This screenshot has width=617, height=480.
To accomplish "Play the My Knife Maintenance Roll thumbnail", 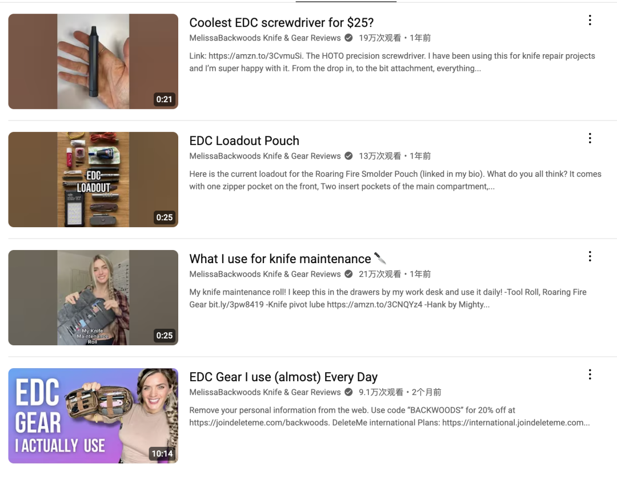I will click(x=93, y=297).
